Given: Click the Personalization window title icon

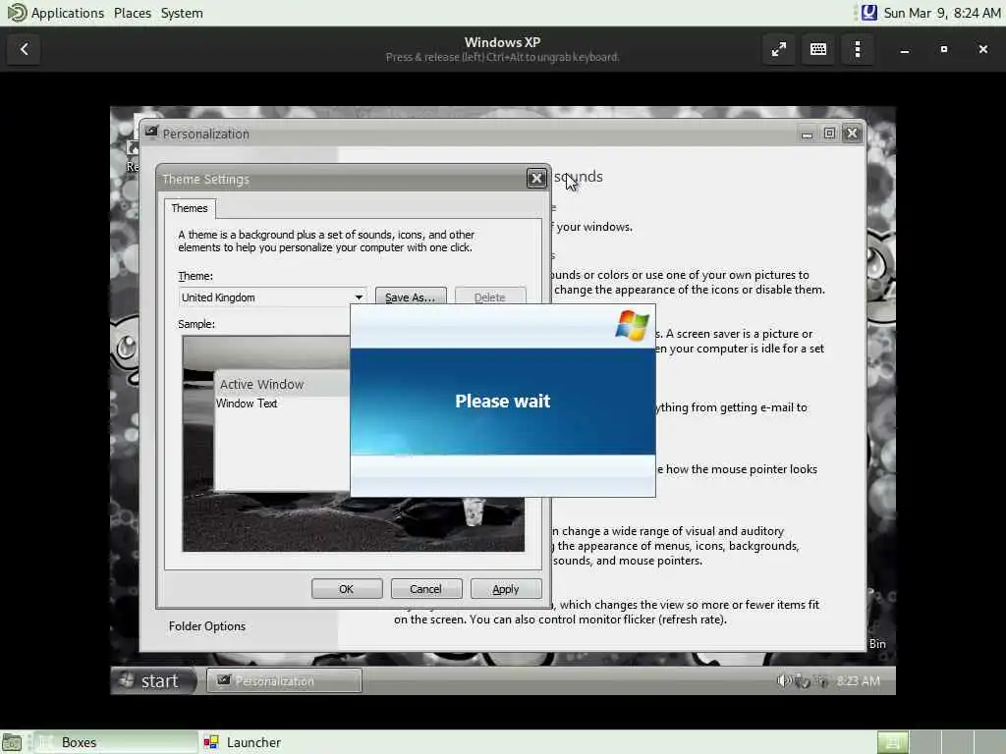Looking at the screenshot, I should pos(151,133).
